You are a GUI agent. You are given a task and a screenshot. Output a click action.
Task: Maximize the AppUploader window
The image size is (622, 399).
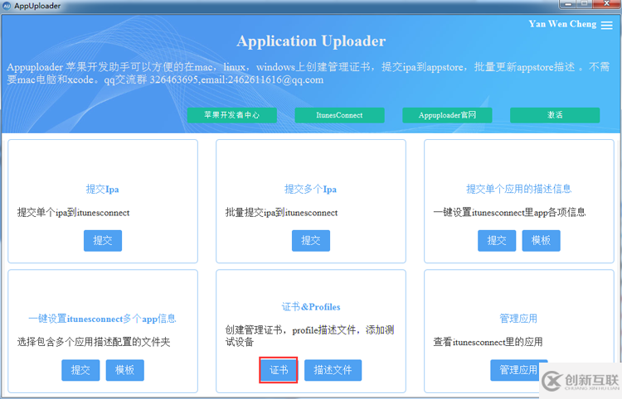(585, 4)
